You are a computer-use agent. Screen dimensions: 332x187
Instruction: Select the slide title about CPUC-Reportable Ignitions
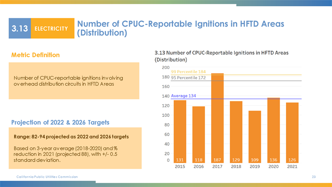pos(181,28)
